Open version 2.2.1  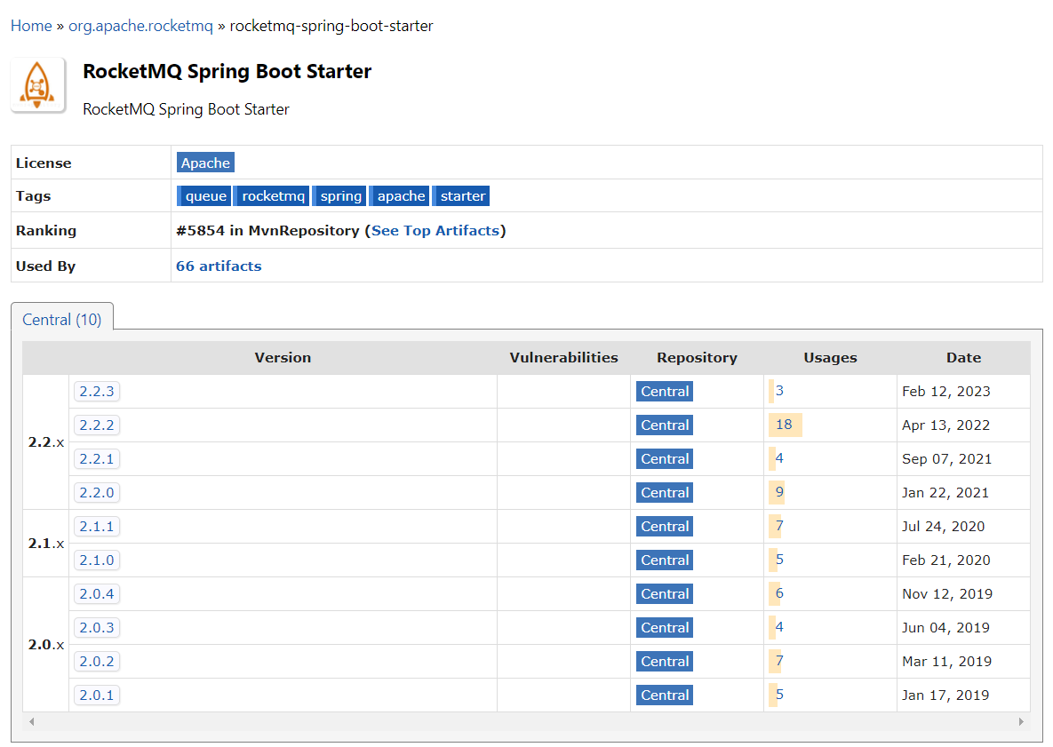click(97, 459)
